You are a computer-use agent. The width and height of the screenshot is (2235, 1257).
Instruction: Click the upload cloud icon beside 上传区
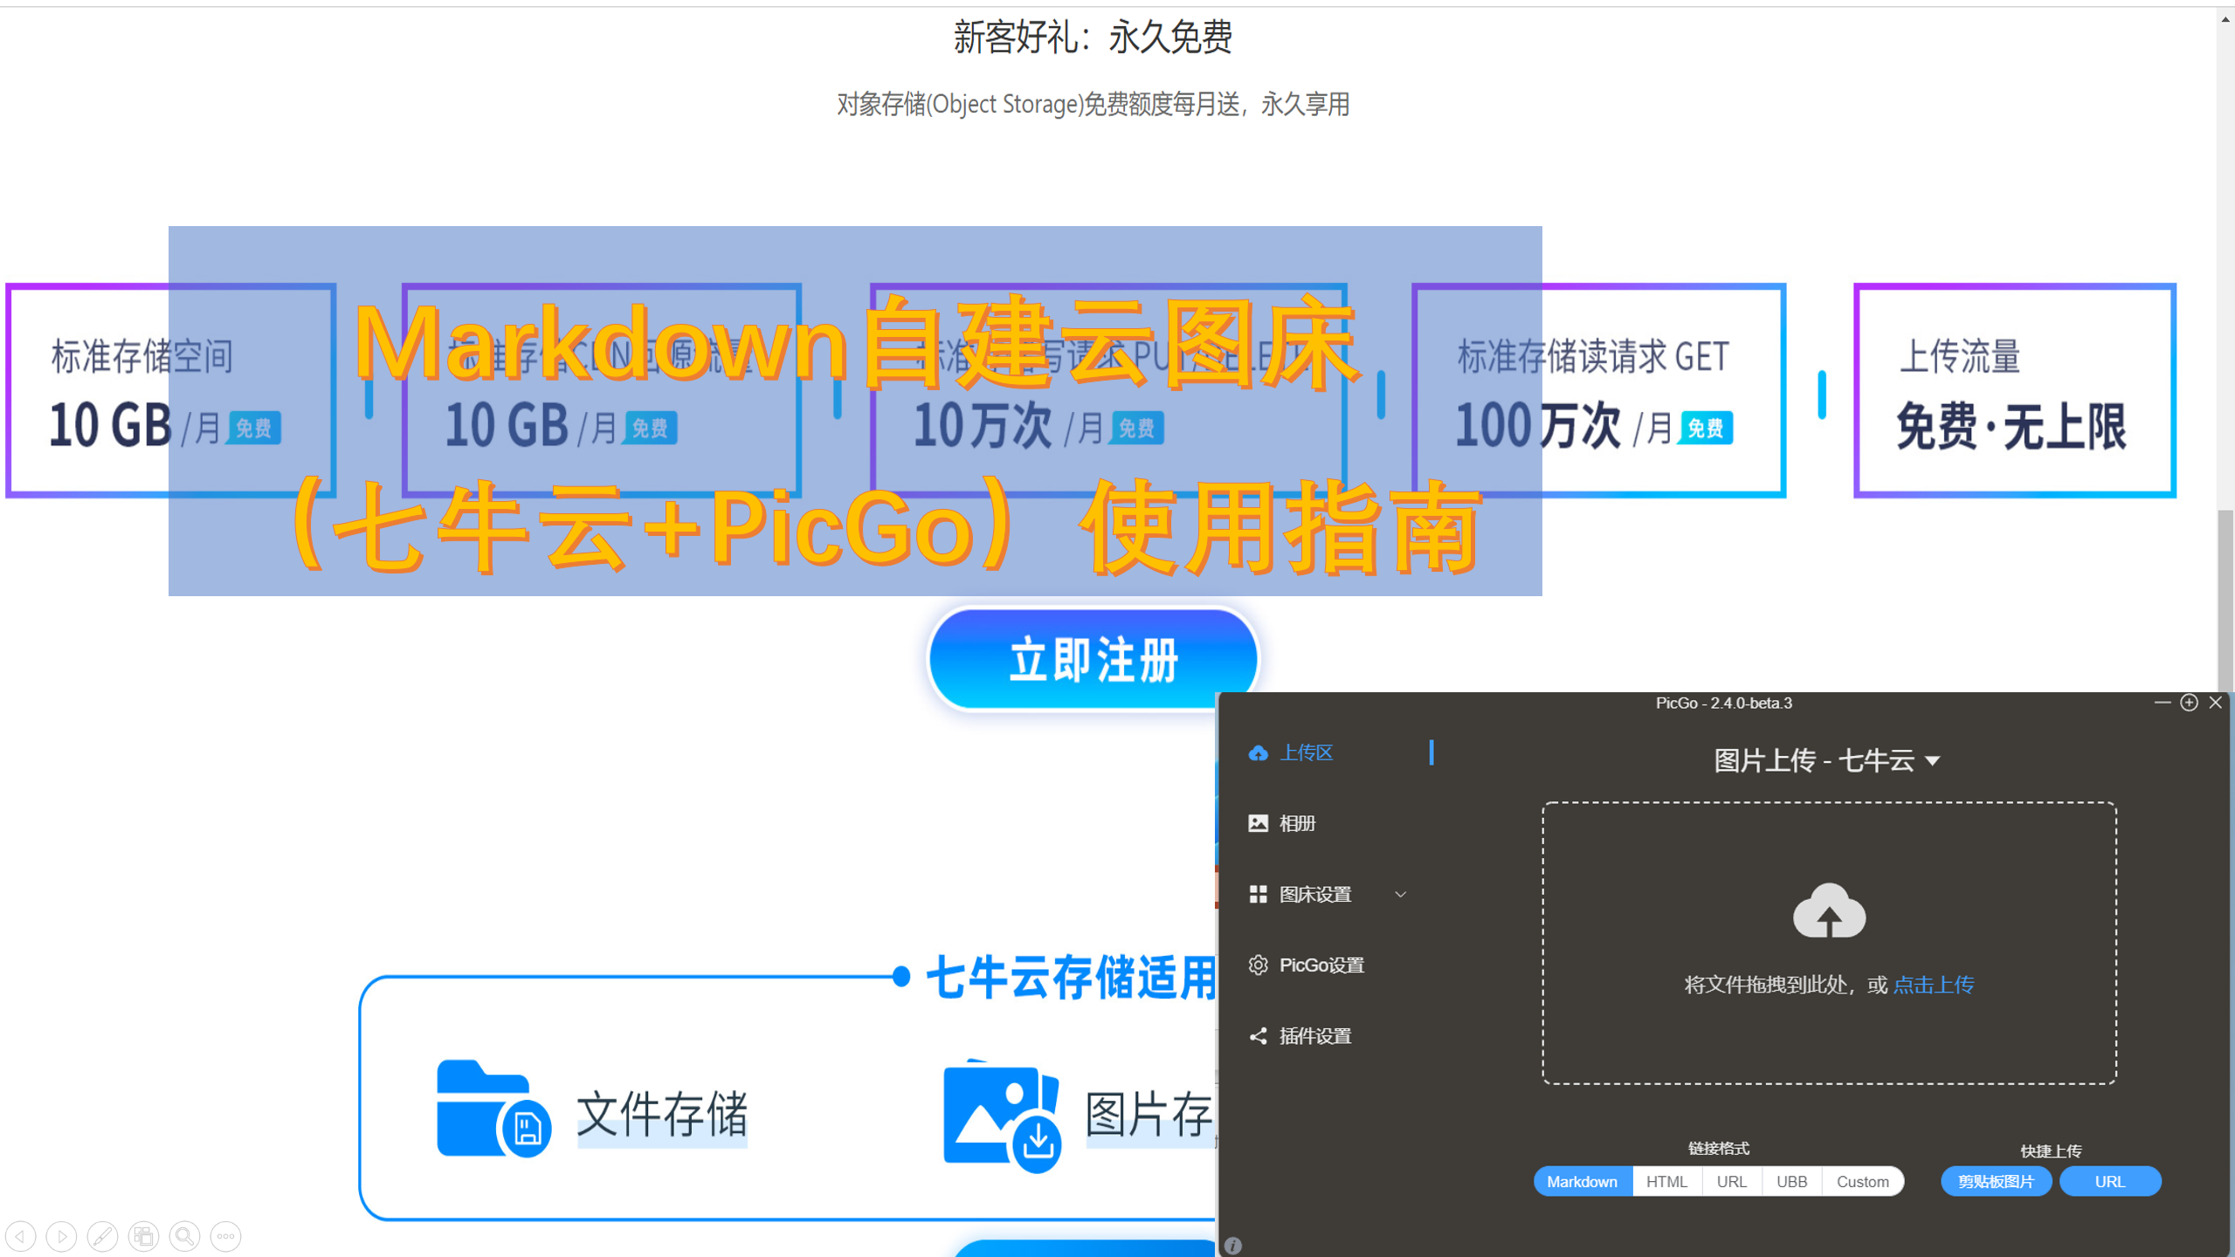[1258, 752]
